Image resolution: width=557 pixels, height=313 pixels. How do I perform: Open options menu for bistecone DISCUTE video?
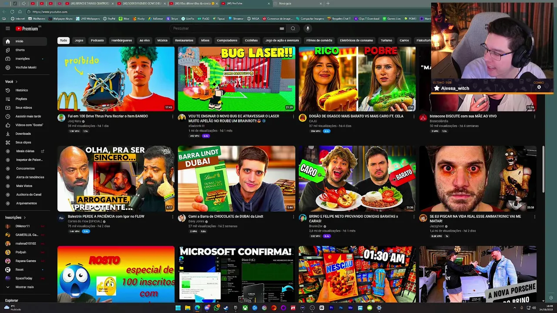534,117
